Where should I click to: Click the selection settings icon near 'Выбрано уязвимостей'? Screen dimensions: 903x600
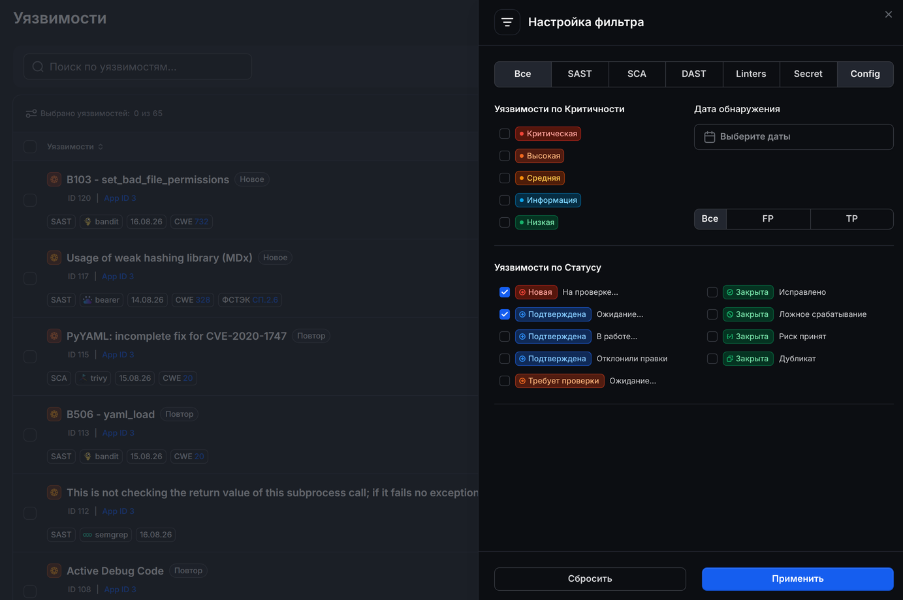31,113
